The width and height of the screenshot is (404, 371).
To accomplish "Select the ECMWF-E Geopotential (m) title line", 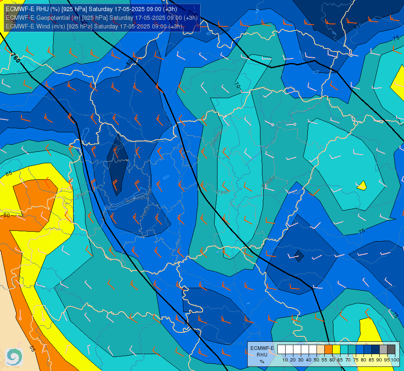I will [102, 18].
